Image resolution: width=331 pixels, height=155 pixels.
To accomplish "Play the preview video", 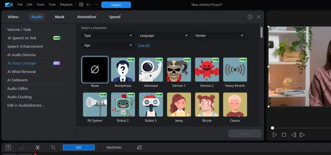I will point(275,135).
